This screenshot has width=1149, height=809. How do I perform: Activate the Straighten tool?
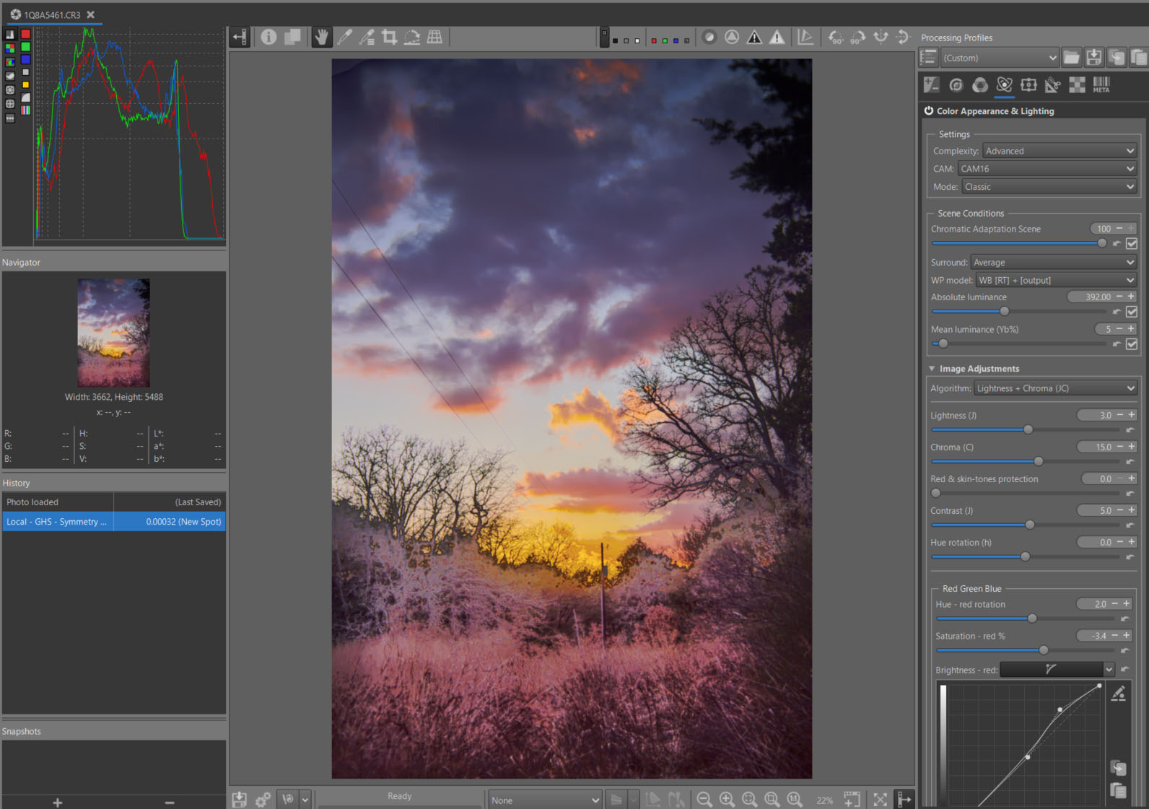[412, 37]
